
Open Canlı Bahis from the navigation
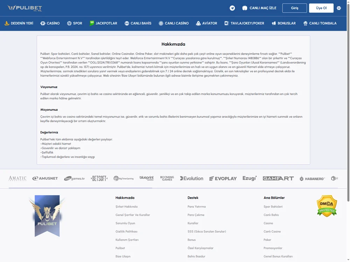coord(138,23)
